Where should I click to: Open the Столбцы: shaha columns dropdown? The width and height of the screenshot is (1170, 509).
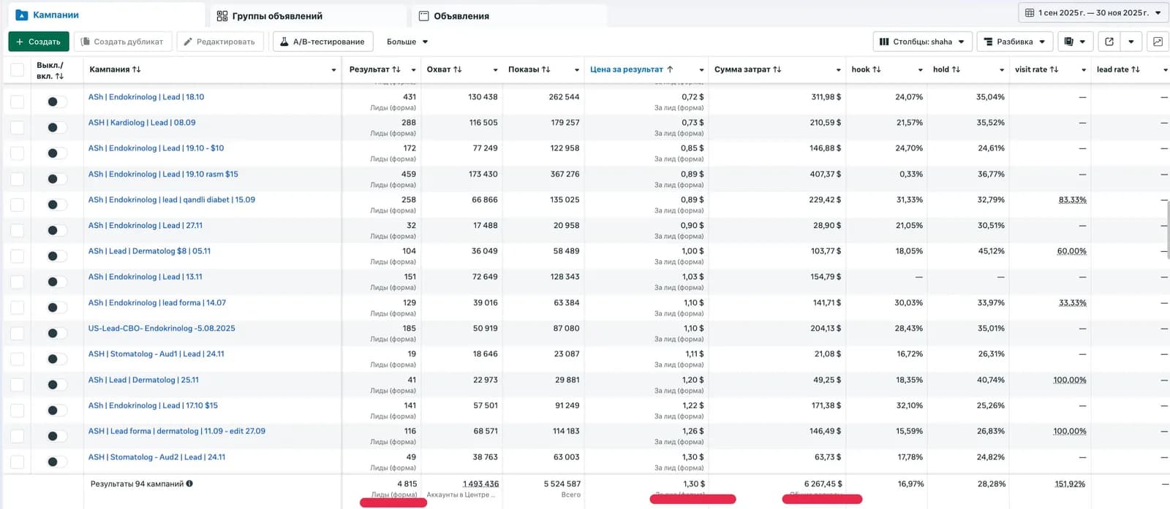[x=923, y=42]
